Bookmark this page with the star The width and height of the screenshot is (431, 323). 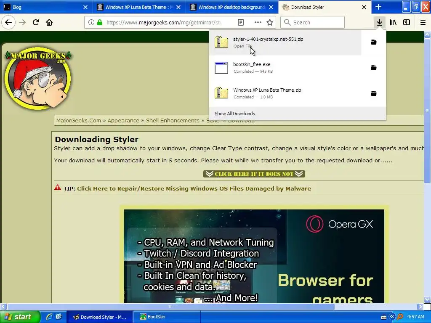pyautogui.click(x=270, y=22)
